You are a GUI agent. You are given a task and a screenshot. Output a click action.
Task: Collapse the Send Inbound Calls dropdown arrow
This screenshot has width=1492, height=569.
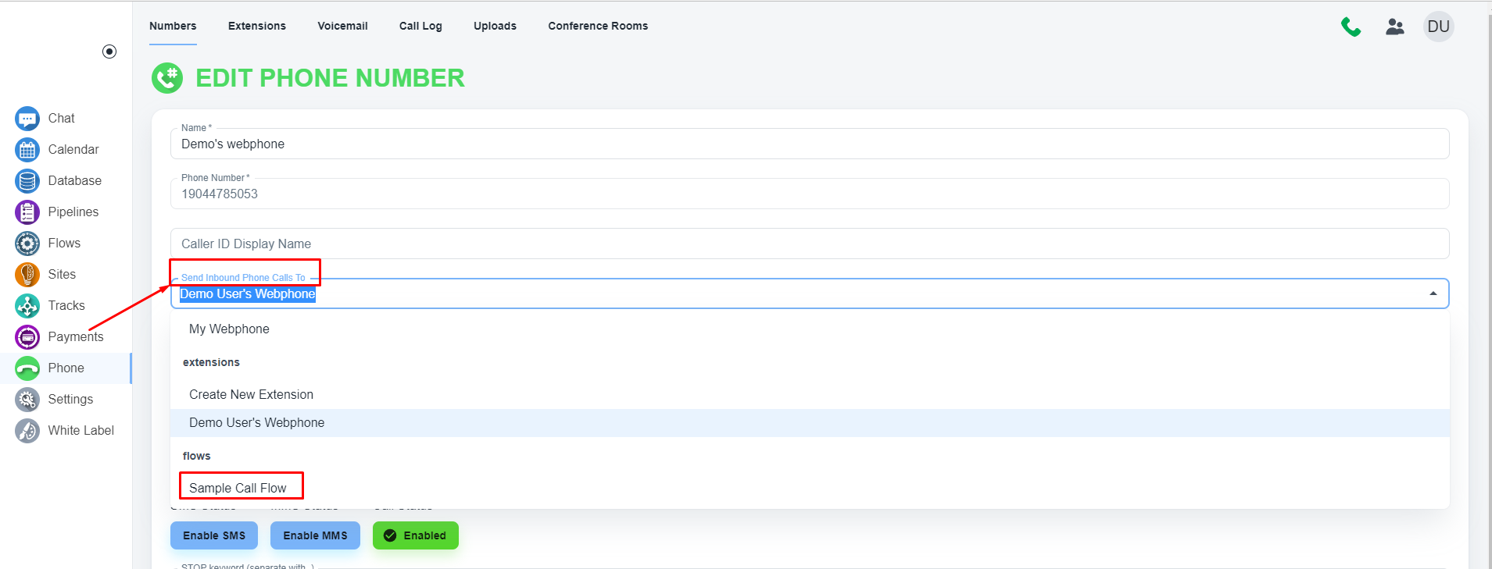(x=1433, y=293)
